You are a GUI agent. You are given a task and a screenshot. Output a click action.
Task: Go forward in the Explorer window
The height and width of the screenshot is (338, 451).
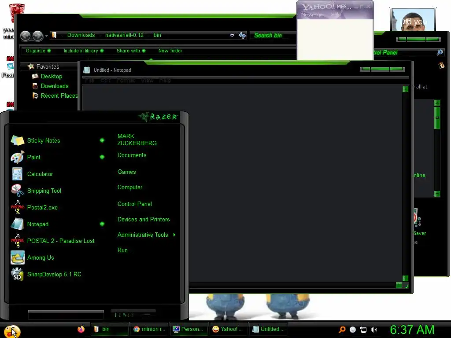coord(38,36)
